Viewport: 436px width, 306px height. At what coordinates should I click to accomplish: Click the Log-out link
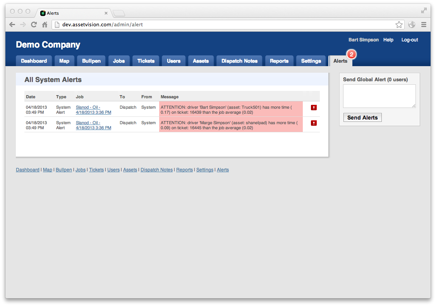pos(409,40)
